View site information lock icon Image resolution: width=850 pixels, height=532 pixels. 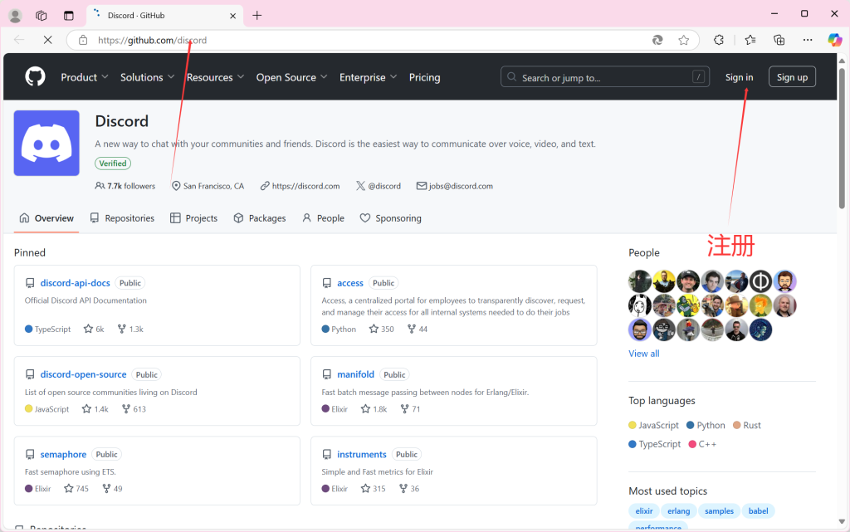(x=83, y=40)
